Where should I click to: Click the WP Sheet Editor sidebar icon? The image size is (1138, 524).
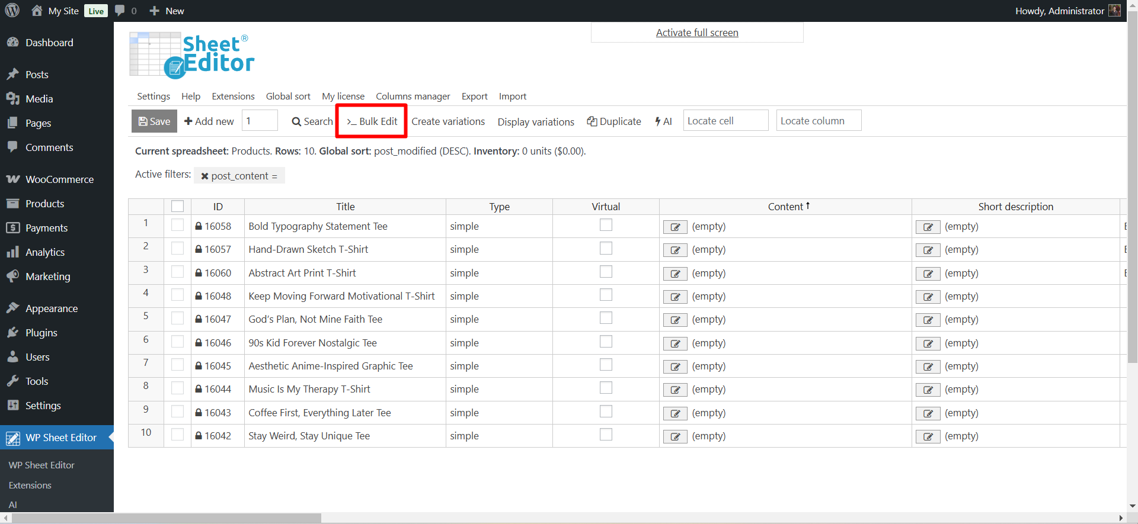pos(12,438)
